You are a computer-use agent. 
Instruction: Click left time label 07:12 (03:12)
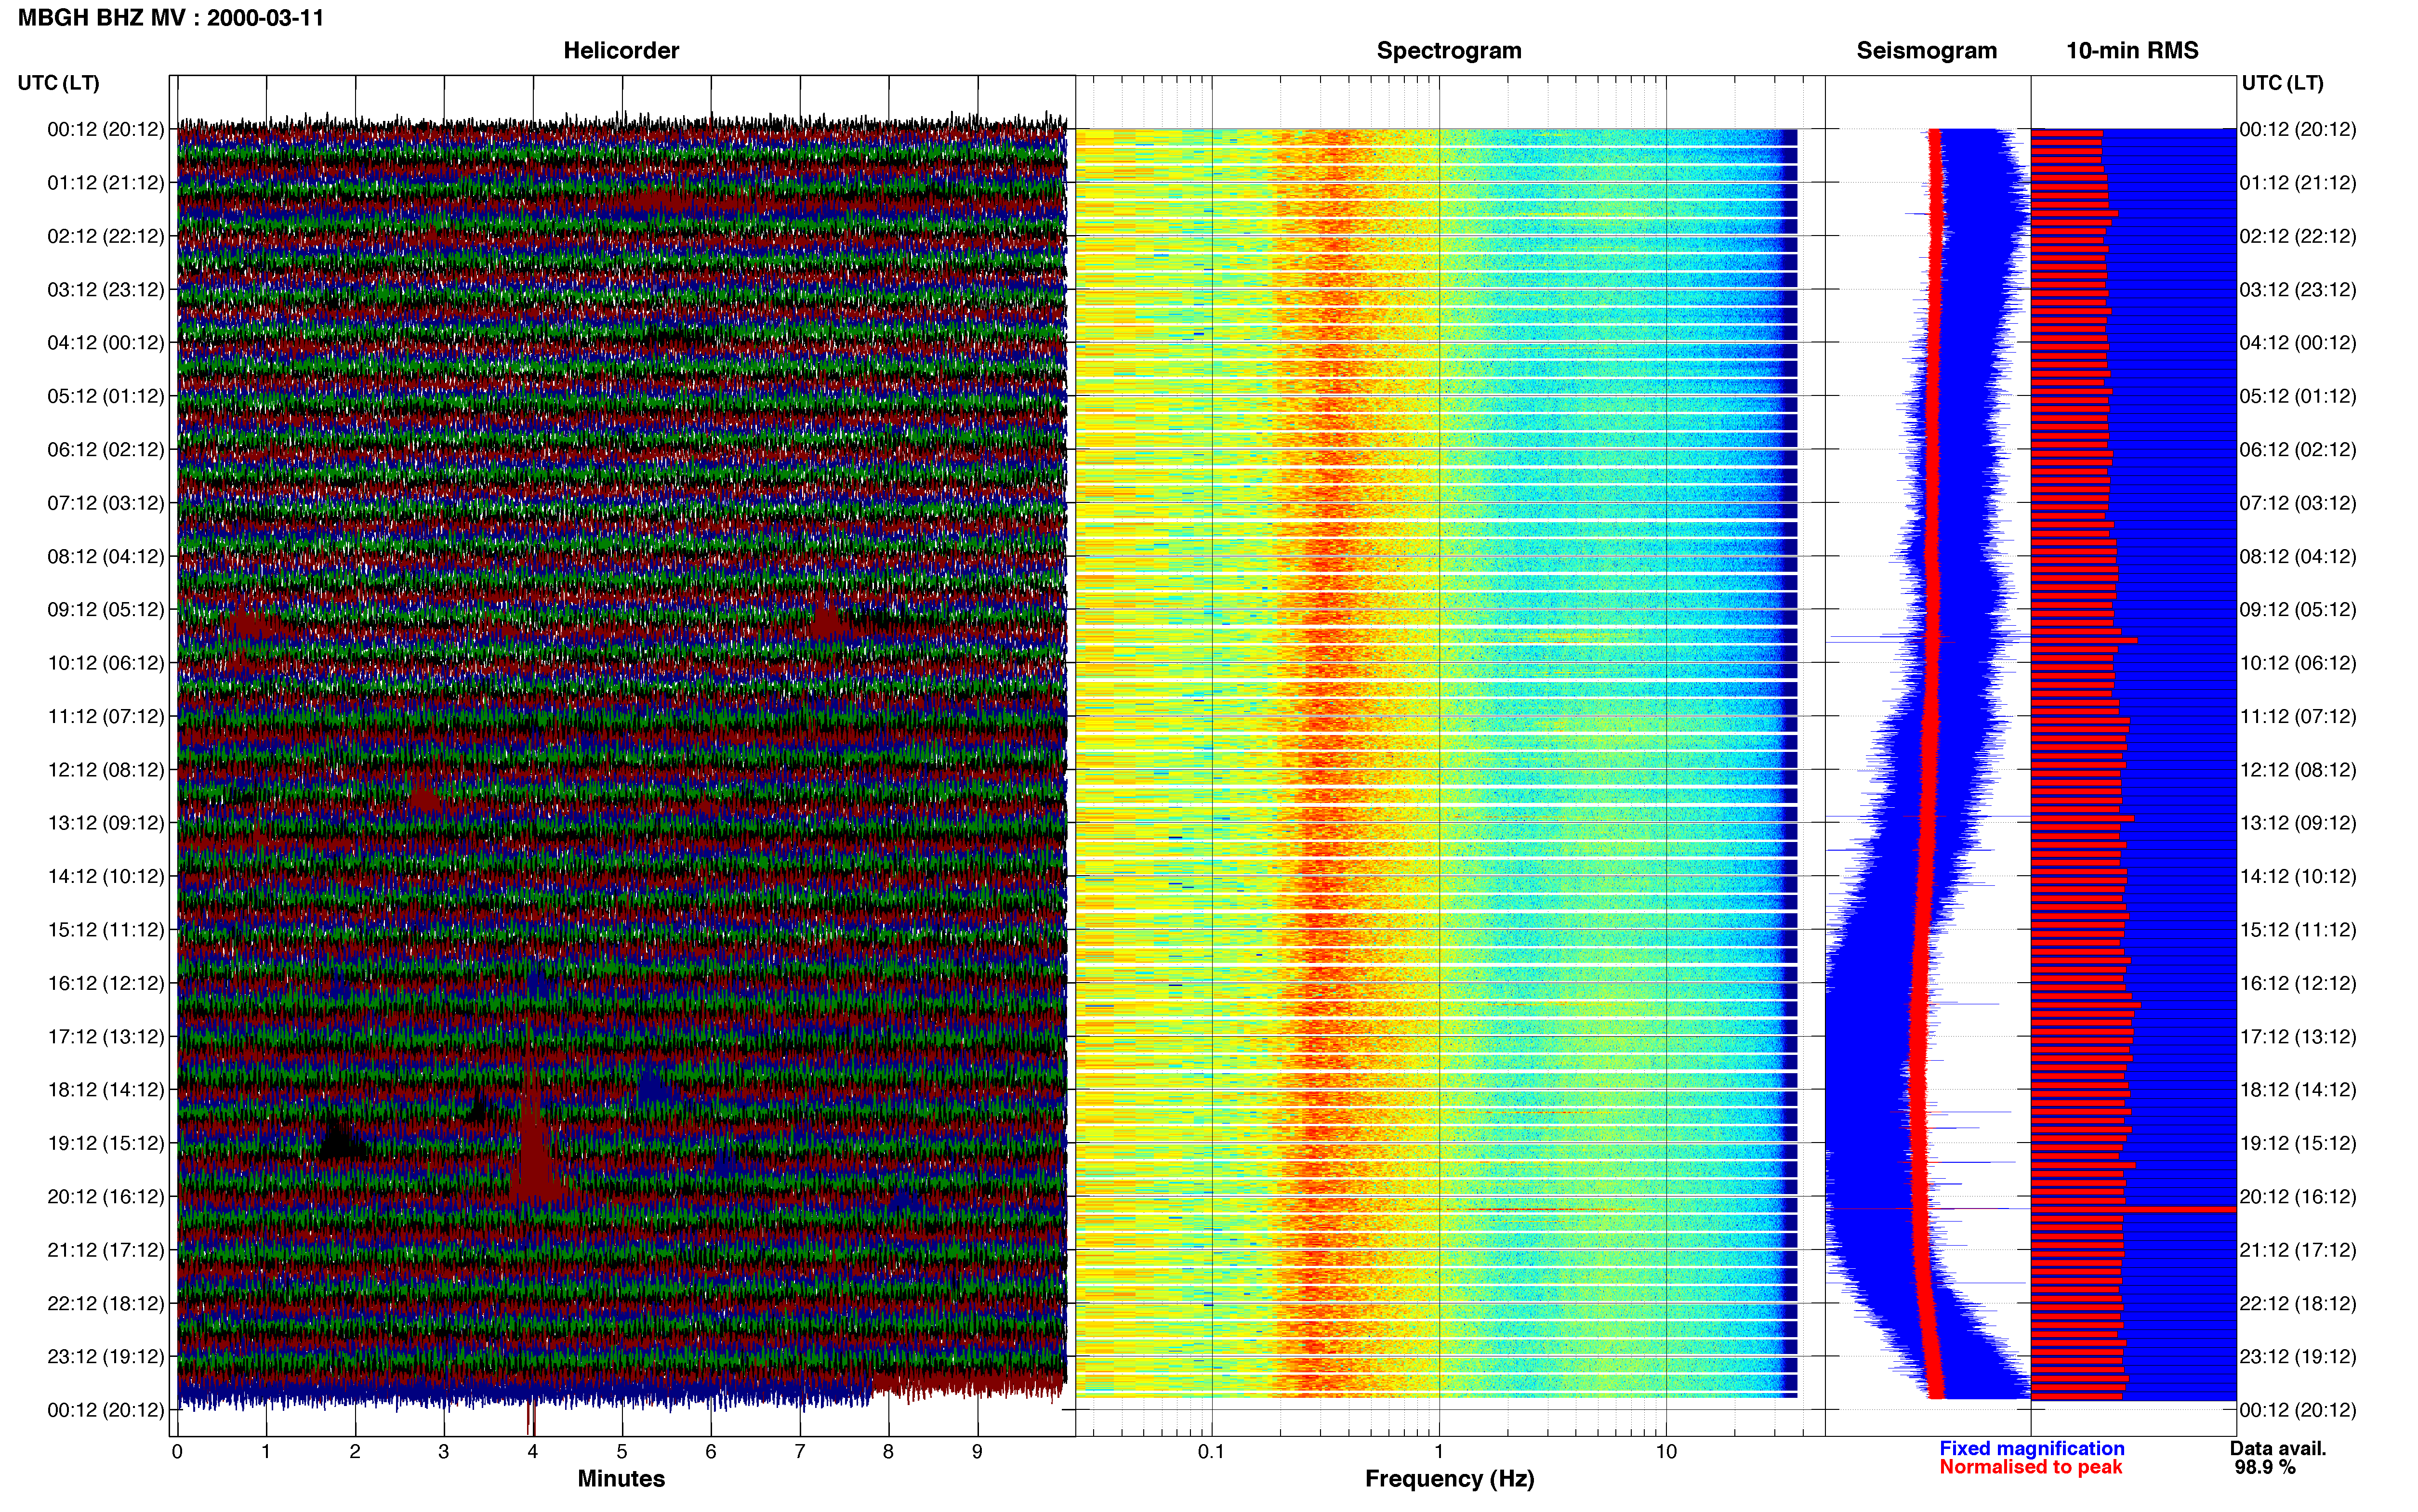tap(106, 503)
